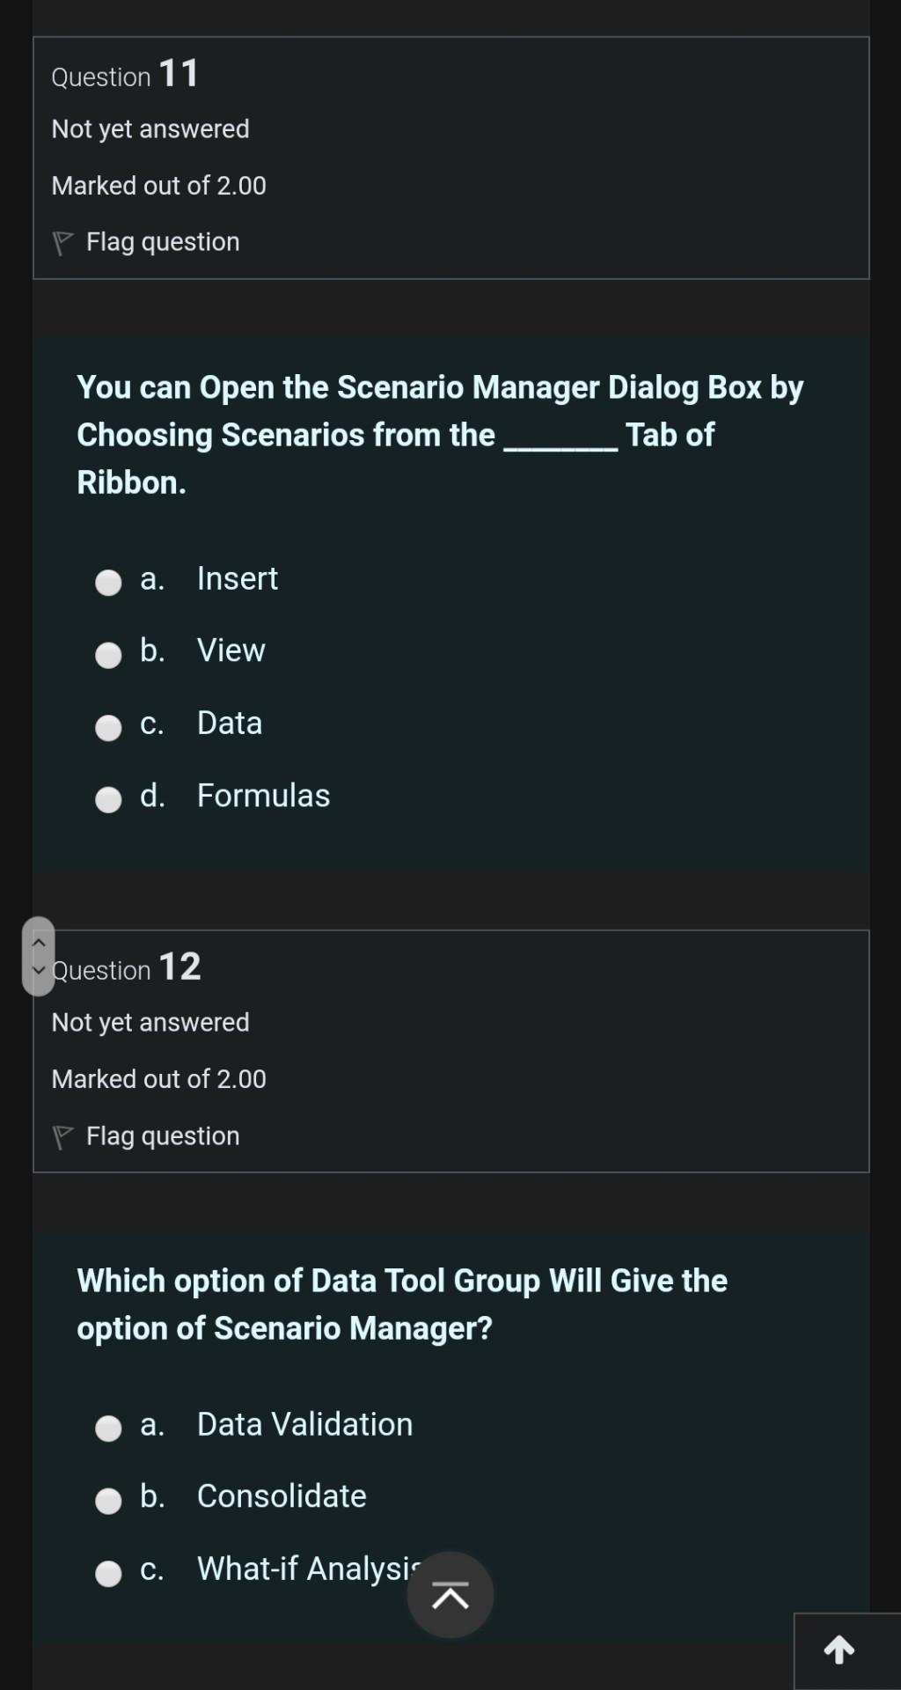The image size is (901, 1690).
Task: Select answer 'Formulas' for Question 11
Action: [108, 799]
